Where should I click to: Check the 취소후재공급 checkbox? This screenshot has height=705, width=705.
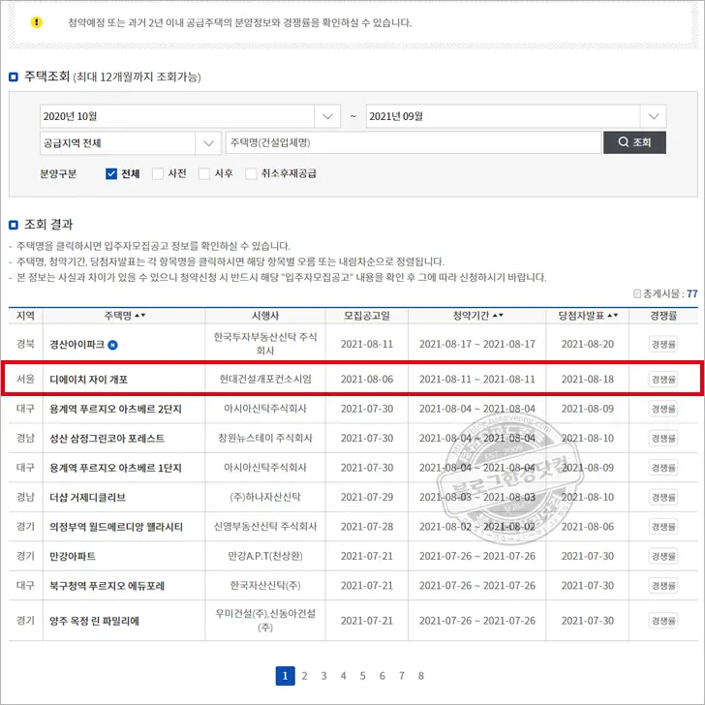(x=251, y=173)
